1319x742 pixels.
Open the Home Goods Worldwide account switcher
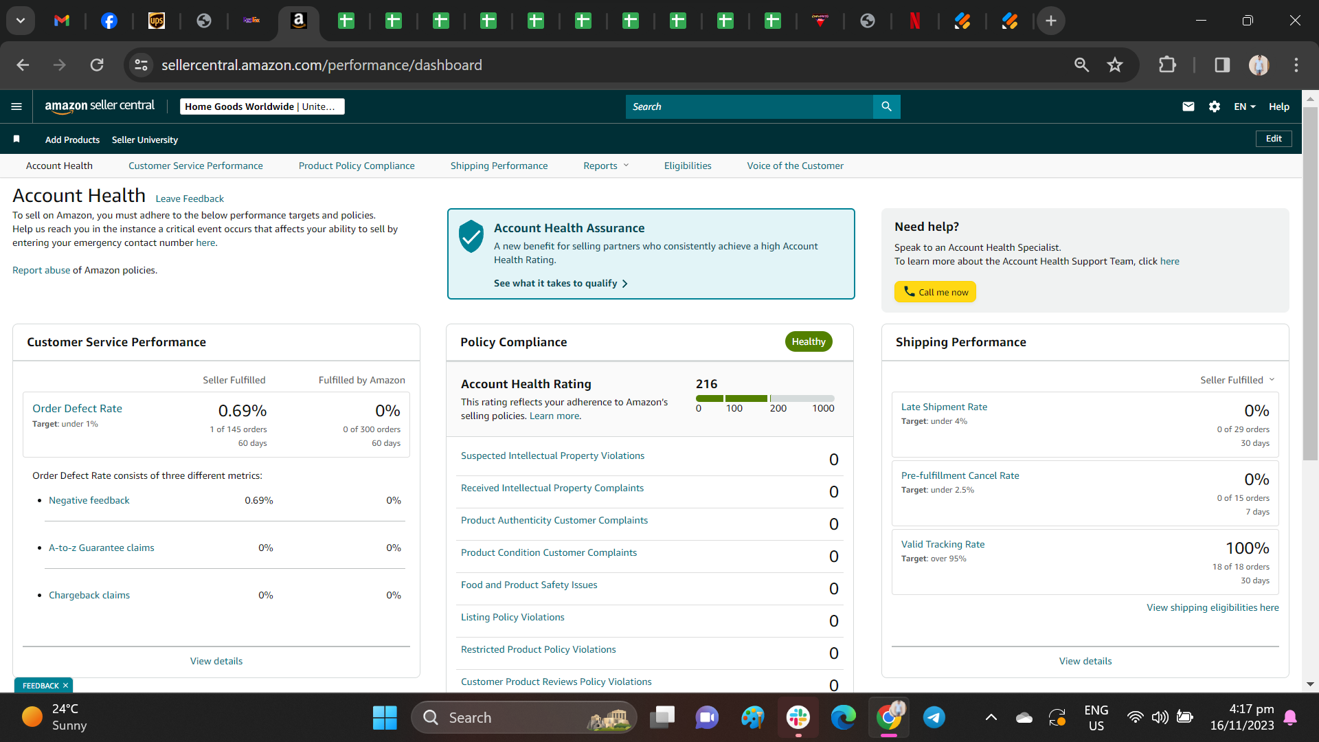262,106
